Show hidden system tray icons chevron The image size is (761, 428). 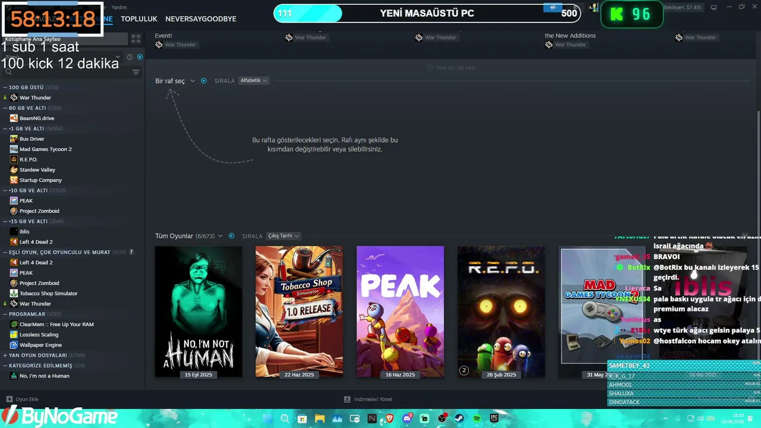(x=665, y=418)
